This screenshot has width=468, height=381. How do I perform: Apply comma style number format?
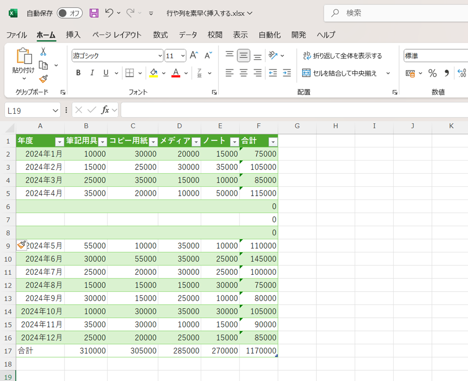pos(446,73)
